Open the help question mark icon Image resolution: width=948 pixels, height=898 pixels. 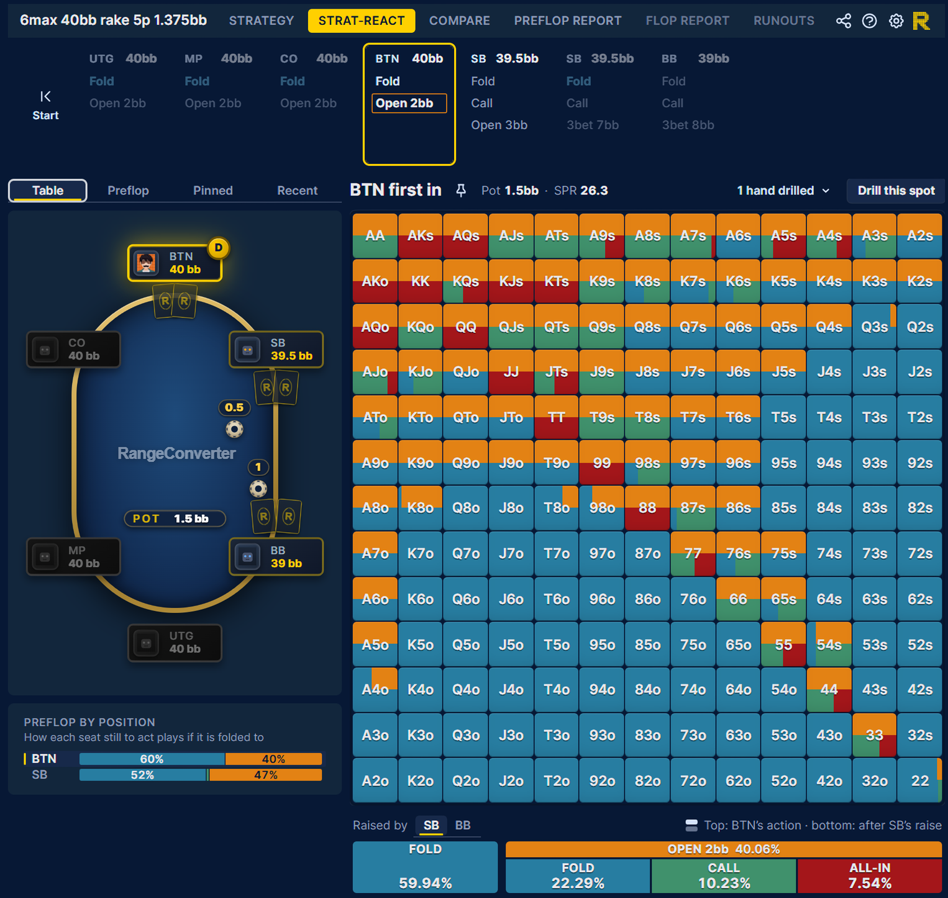pyautogui.click(x=870, y=21)
